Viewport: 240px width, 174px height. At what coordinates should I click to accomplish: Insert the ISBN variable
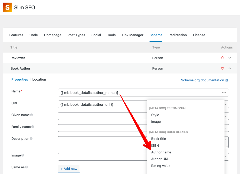pyautogui.click(x=155, y=145)
